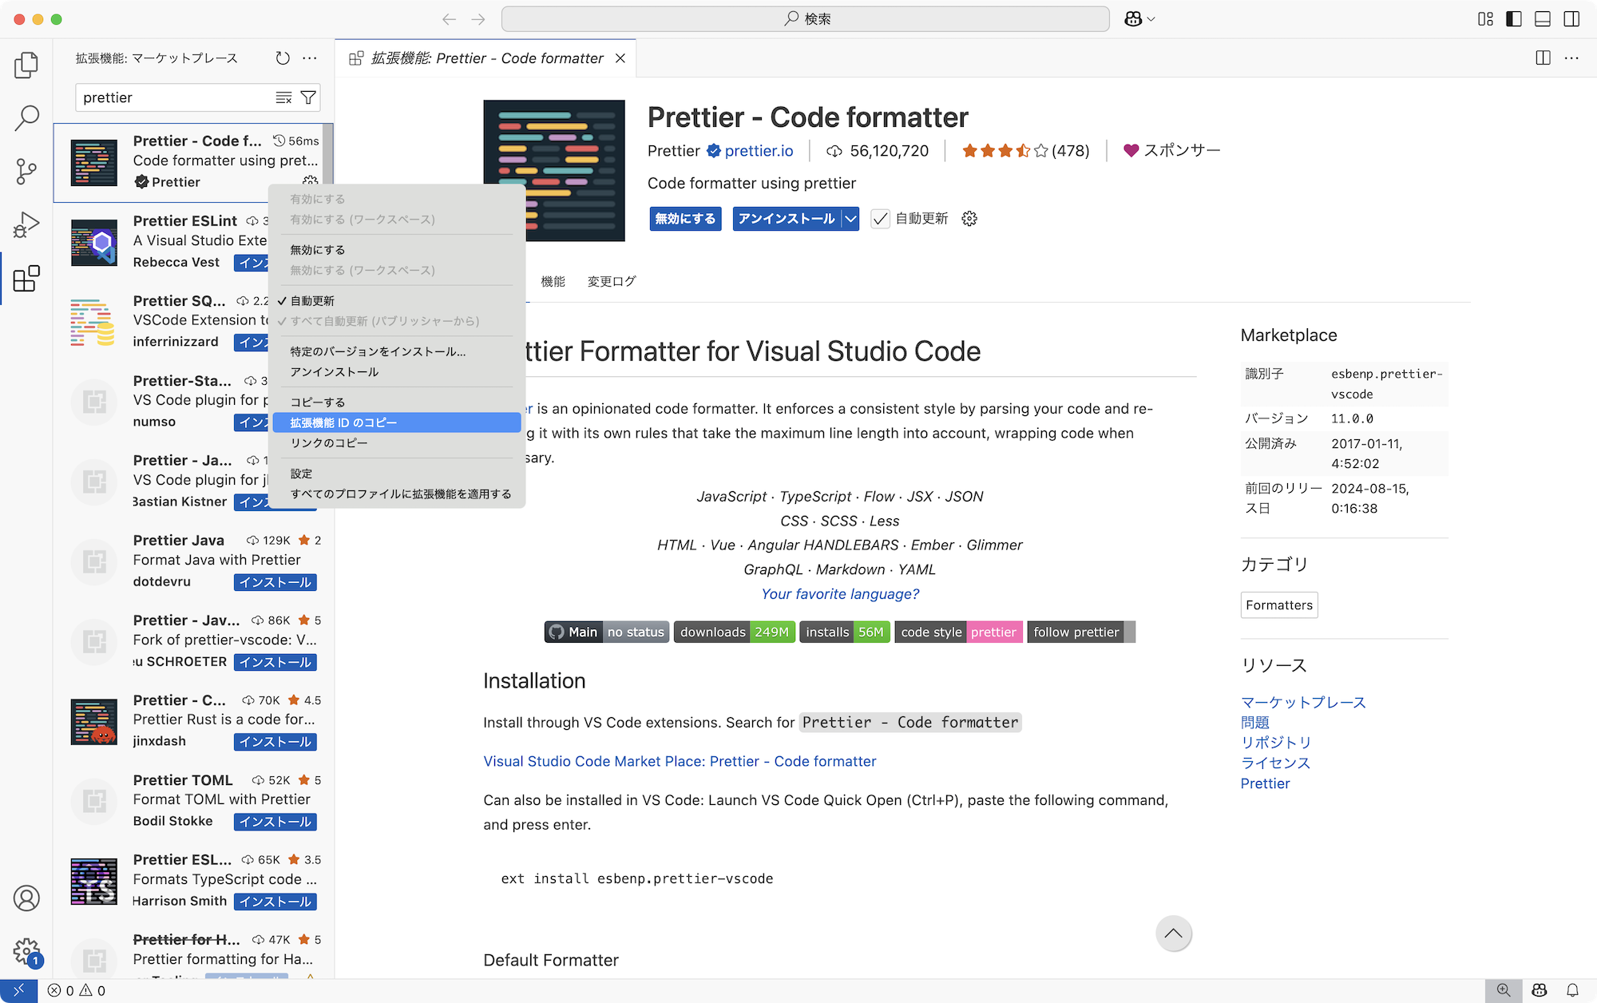Open the Source Control view
This screenshot has height=1003, width=1597.
click(26, 171)
